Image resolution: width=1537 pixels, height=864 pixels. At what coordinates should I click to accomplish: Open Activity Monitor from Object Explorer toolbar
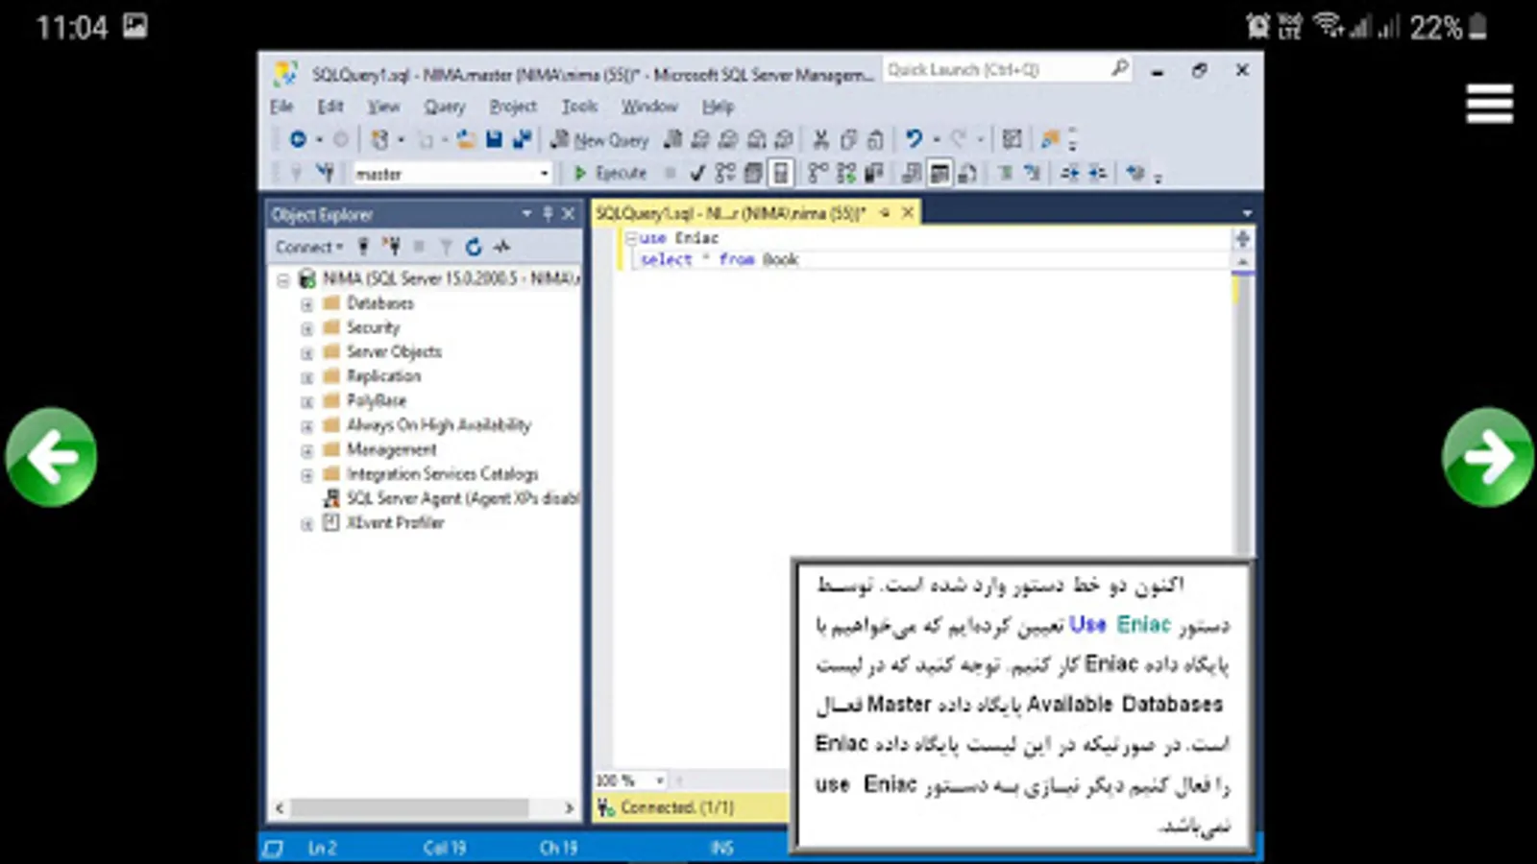point(501,247)
